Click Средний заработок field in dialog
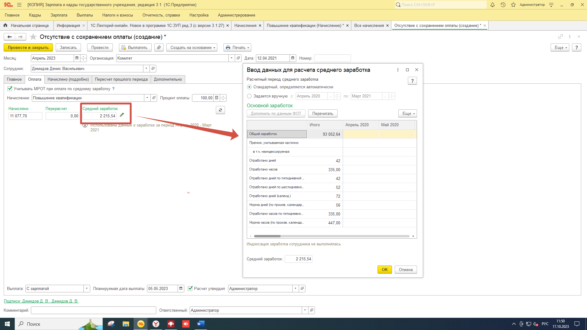Image resolution: width=587 pixels, height=330 pixels. 298,259
